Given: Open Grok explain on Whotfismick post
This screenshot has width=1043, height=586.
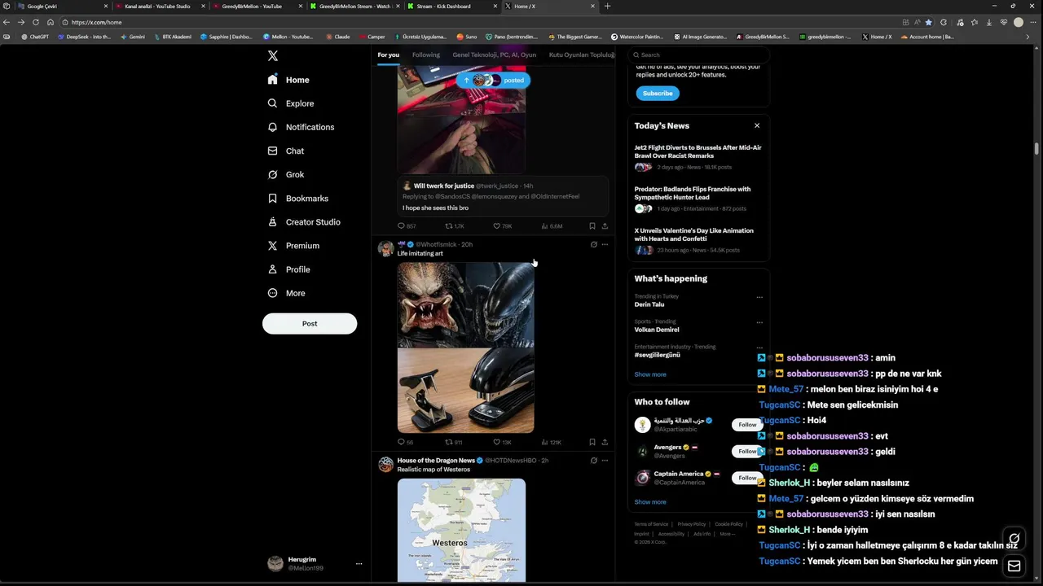Looking at the screenshot, I should click(x=593, y=244).
